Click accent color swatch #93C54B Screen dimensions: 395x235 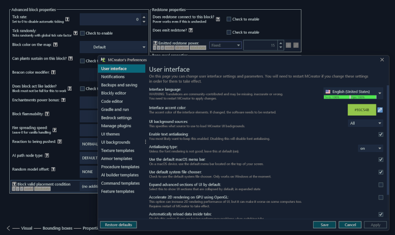click(362, 110)
